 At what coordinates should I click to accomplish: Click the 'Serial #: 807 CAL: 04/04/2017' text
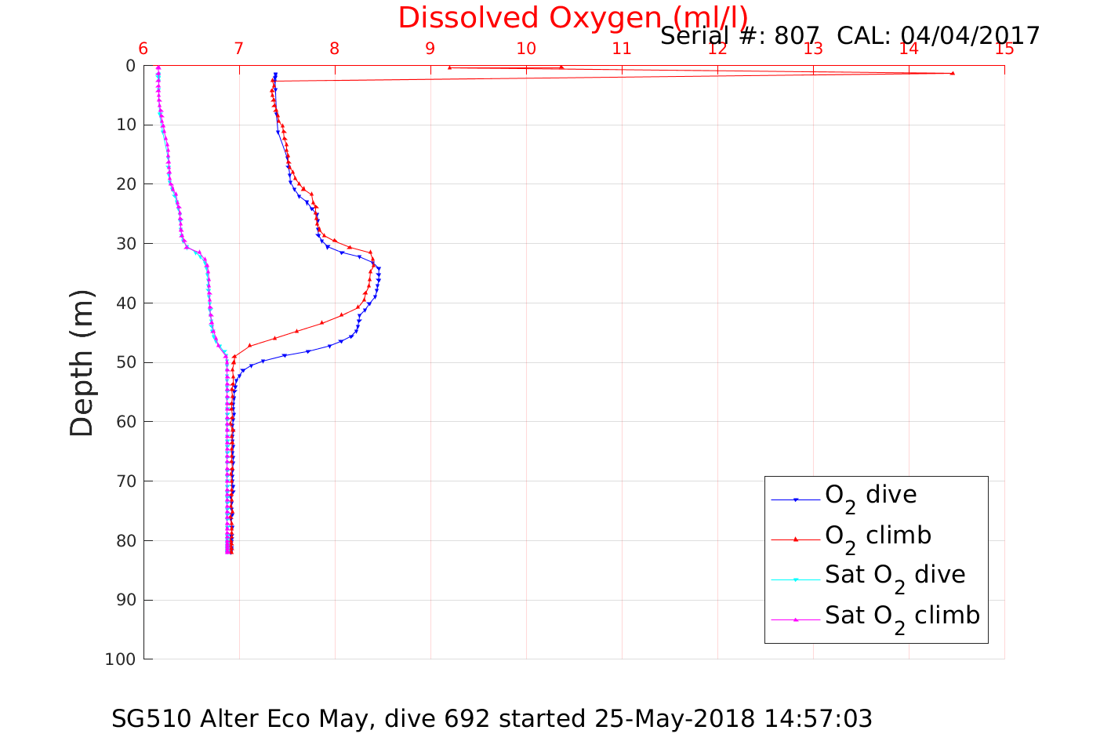[850, 36]
